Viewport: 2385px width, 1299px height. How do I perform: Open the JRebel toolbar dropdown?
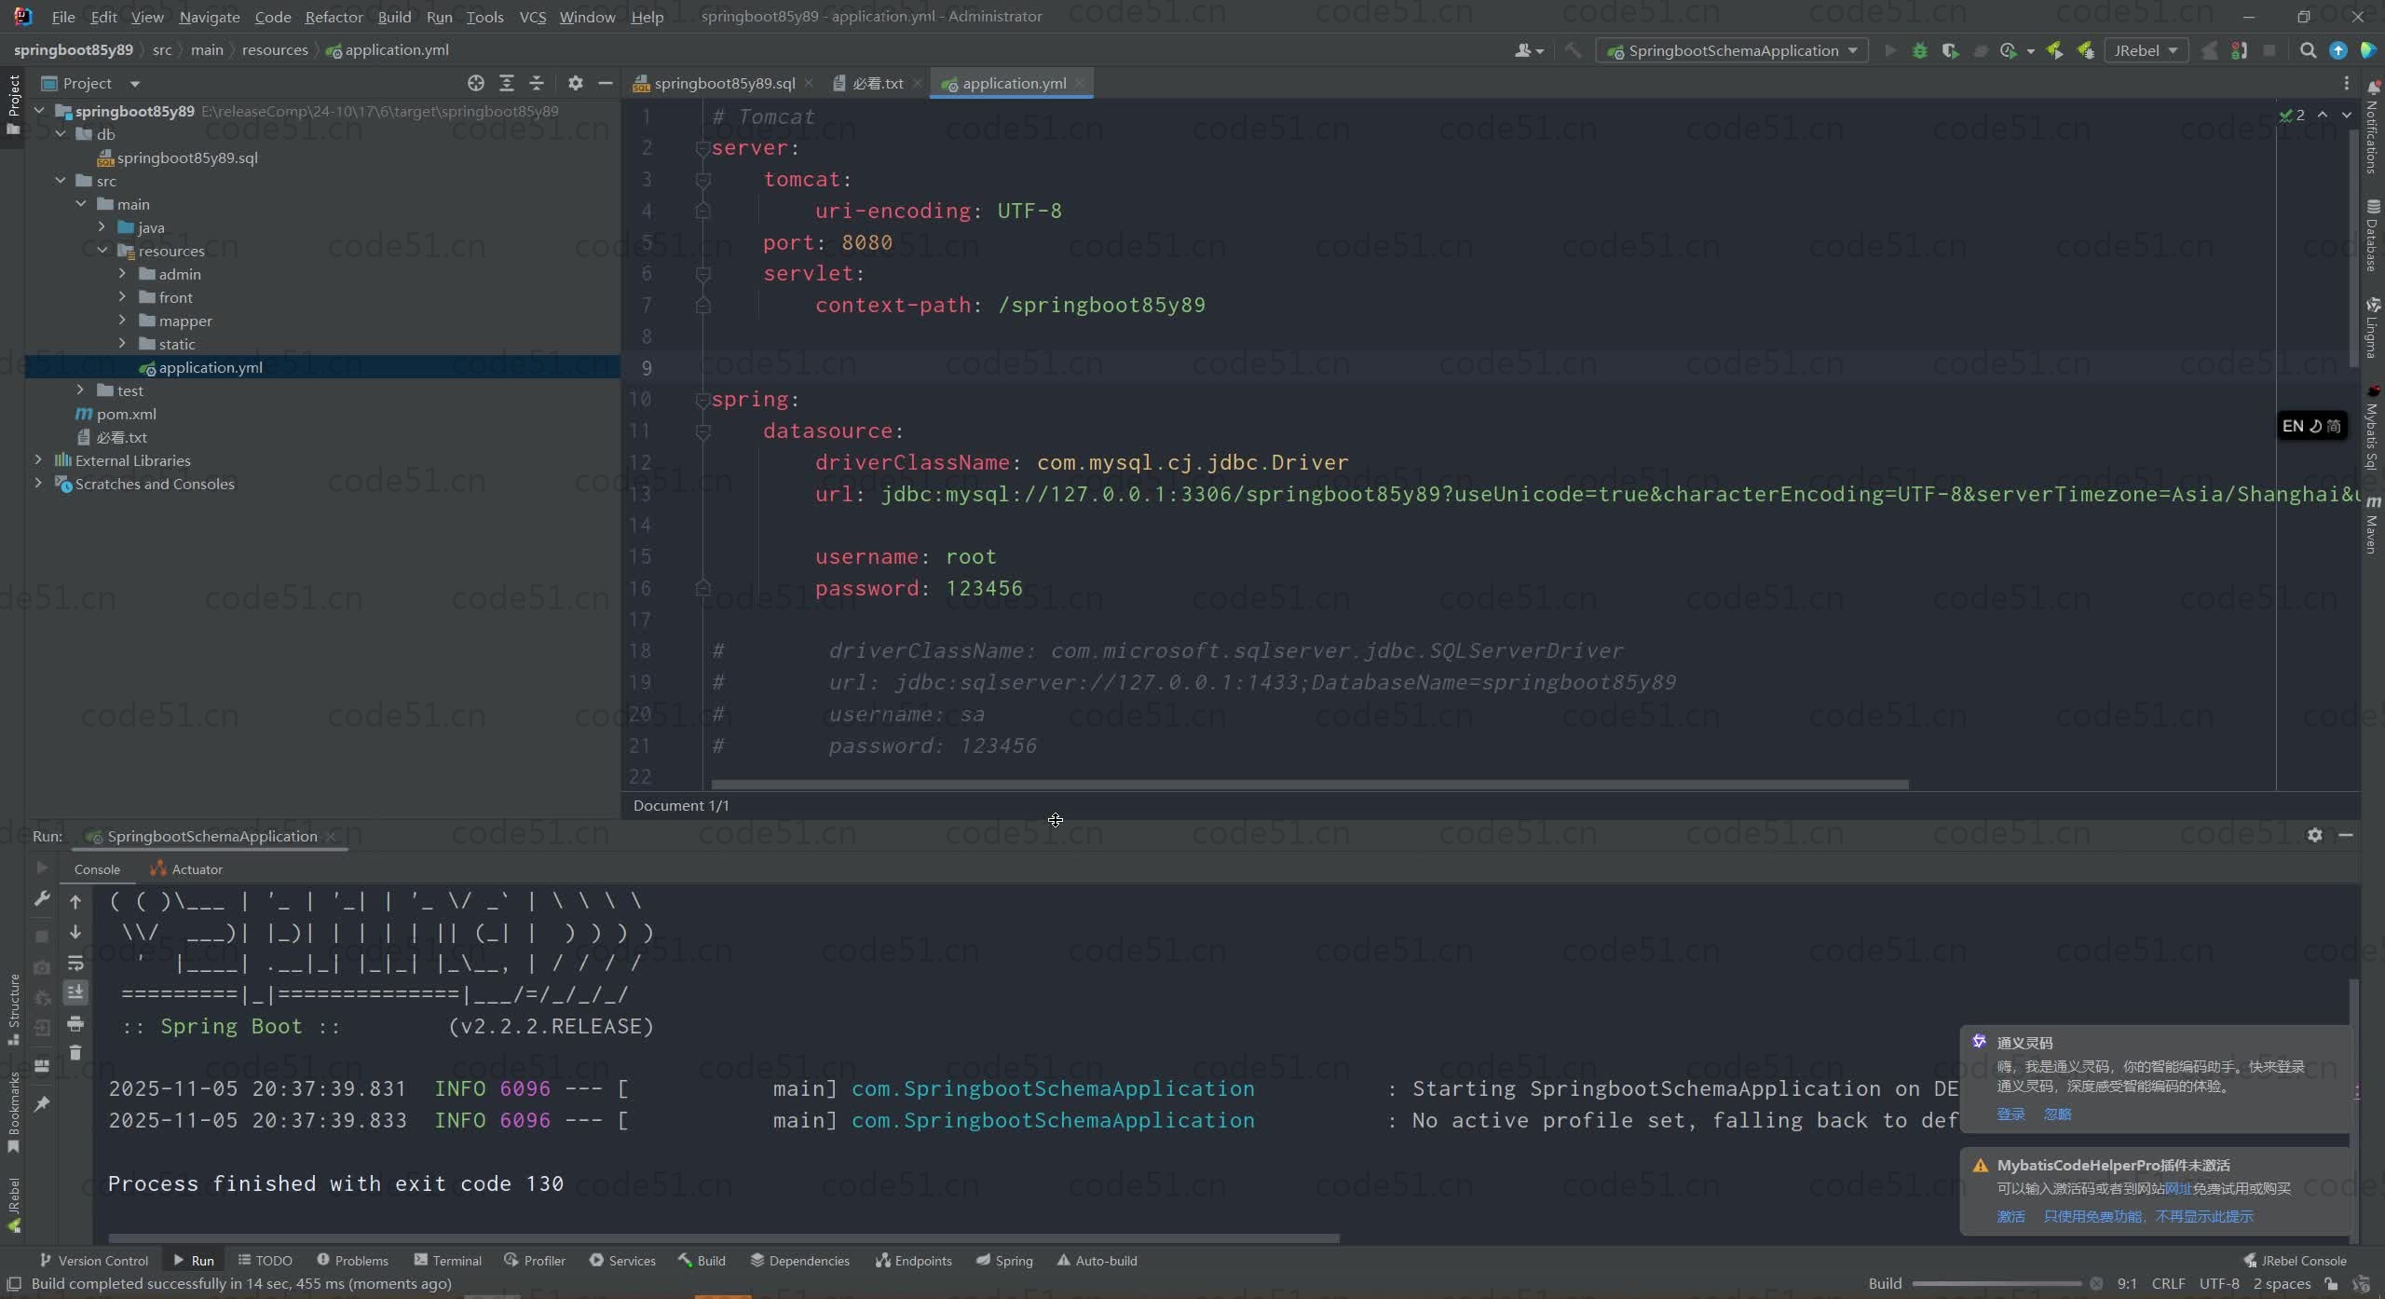click(x=2174, y=49)
